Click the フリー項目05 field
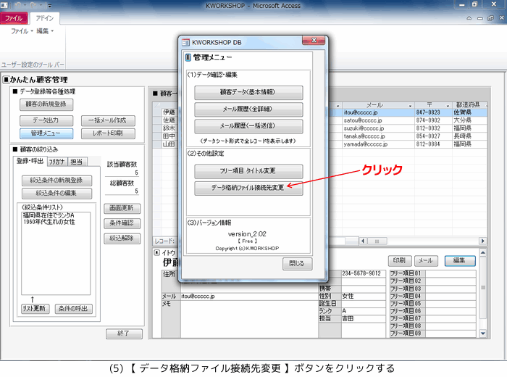Image resolution: width=507 pixels, height=377 pixels. (x=449, y=304)
